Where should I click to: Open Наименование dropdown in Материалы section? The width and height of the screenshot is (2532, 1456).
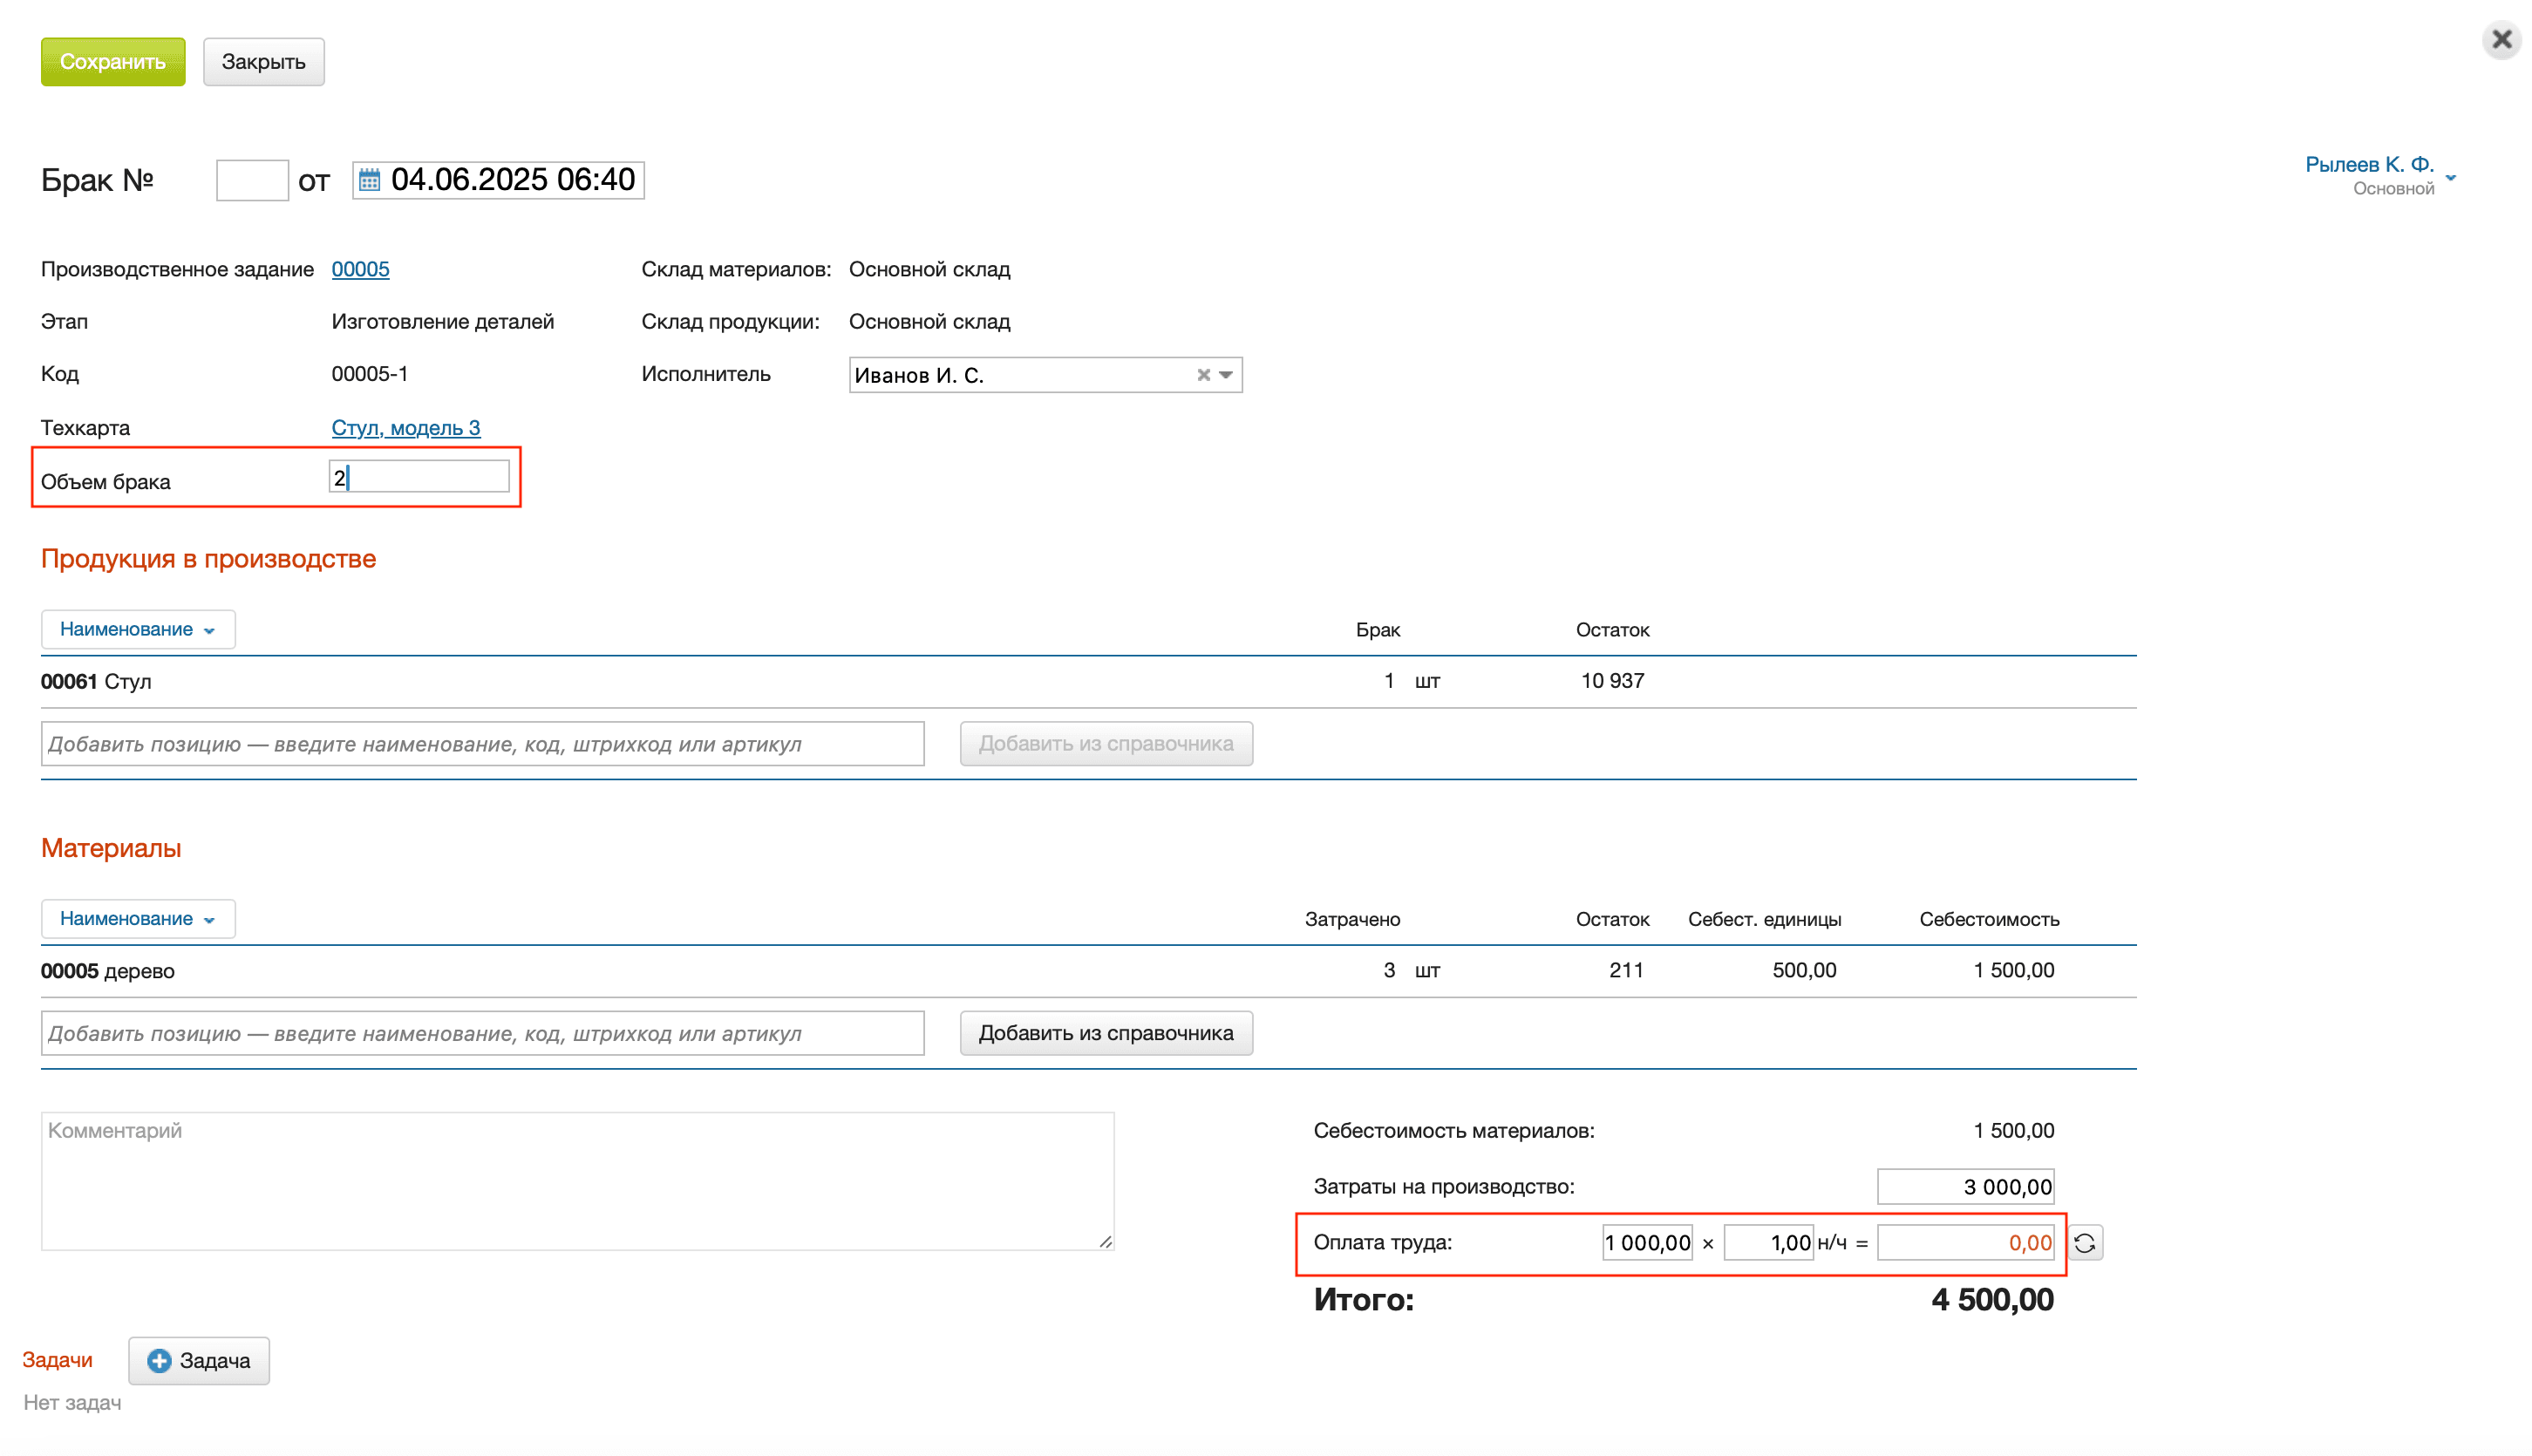tap(138, 918)
